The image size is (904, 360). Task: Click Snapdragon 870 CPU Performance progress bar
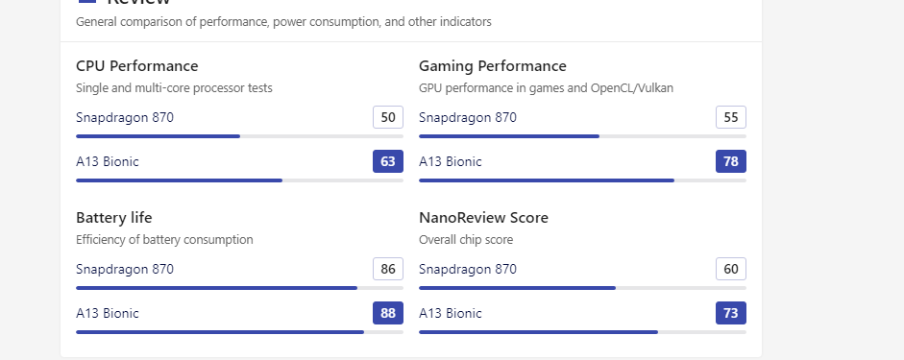click(240, 136)
